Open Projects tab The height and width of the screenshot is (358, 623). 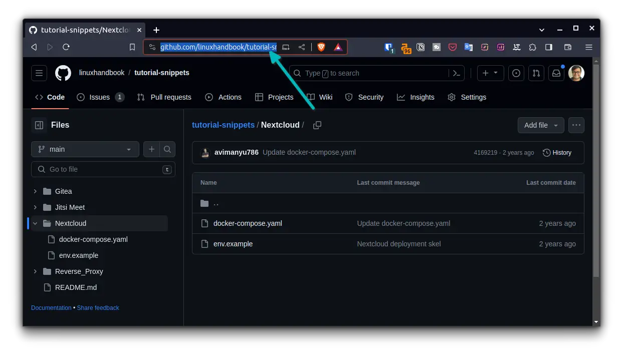click(274, 97)
